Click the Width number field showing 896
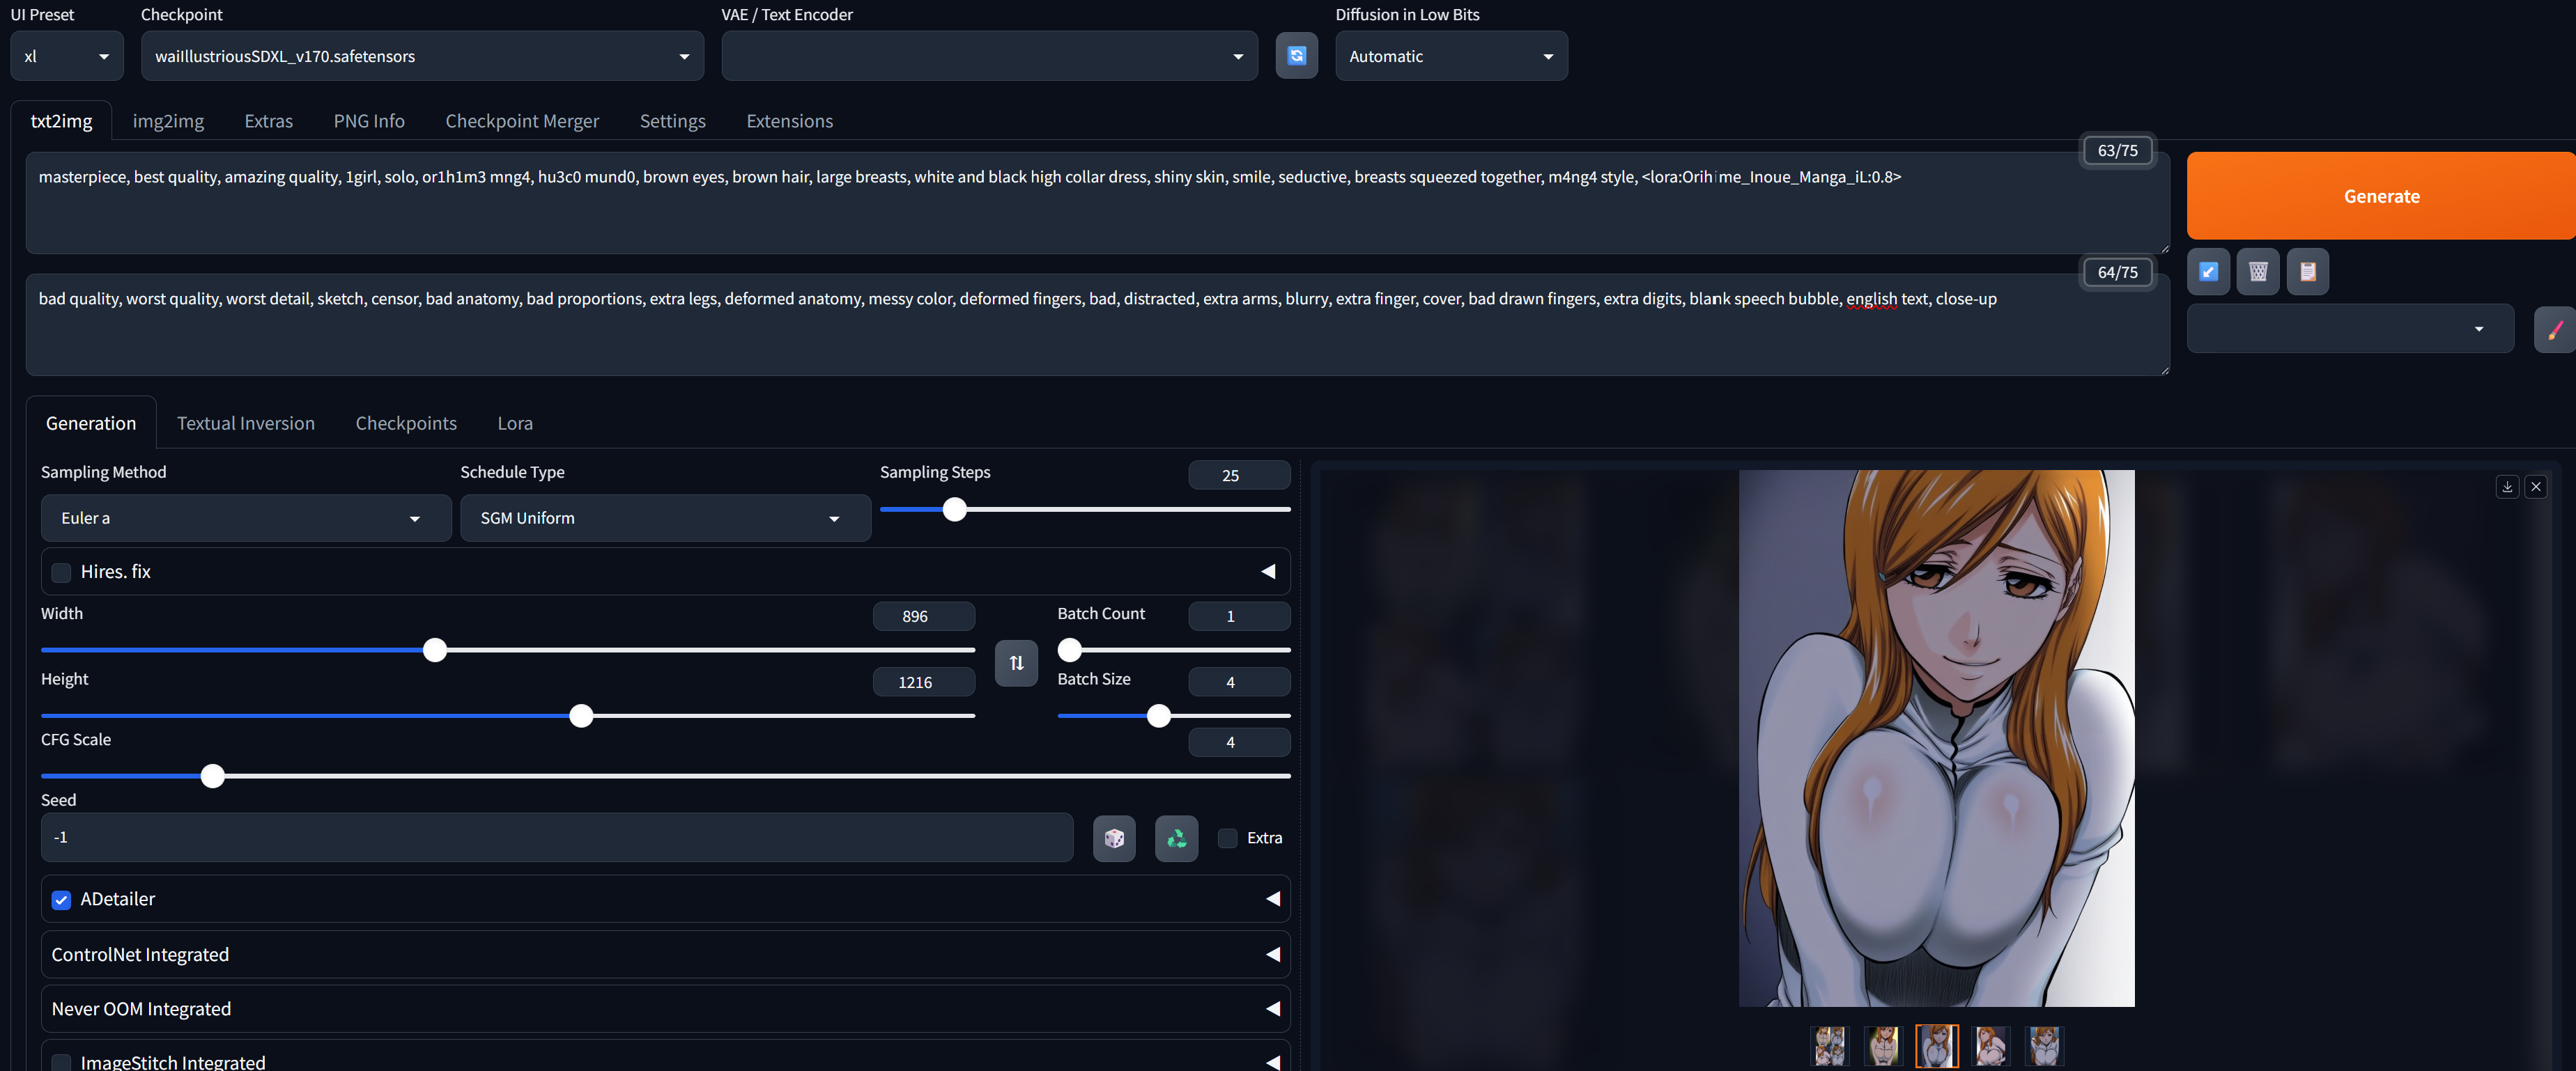Viewport: 2576px width, 1071px height. pos(923,616)
